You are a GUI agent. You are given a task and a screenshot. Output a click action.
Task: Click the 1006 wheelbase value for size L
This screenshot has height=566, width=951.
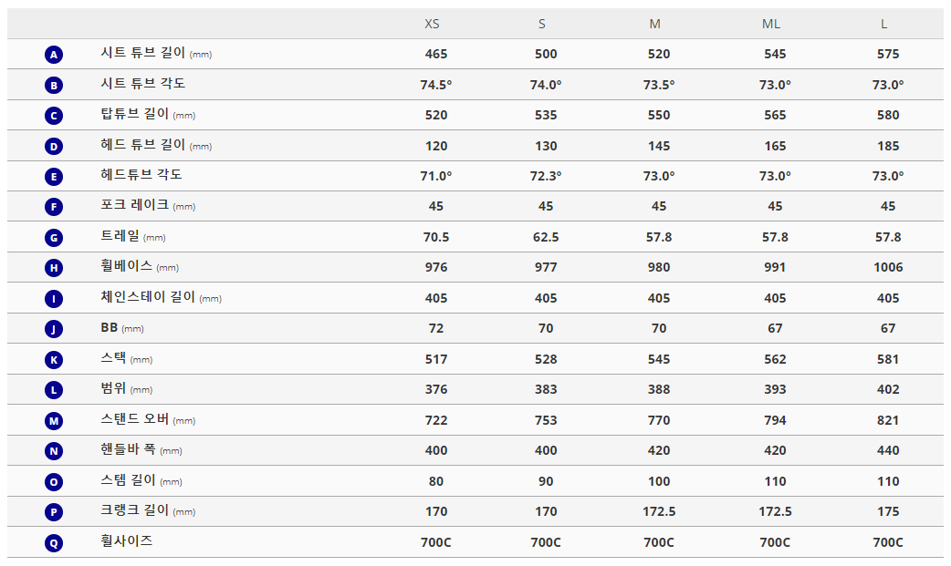click(x=888, y=267)
